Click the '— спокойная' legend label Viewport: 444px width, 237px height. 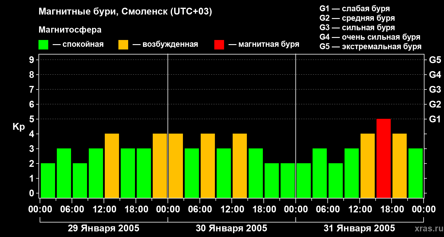pos(78,44)
